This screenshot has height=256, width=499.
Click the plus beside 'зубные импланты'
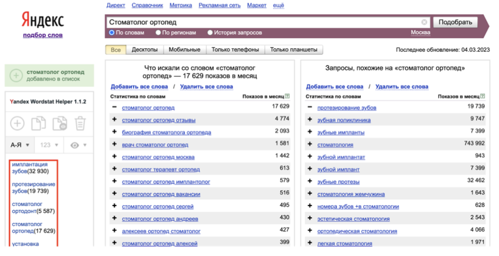click(x=310, y=132)
